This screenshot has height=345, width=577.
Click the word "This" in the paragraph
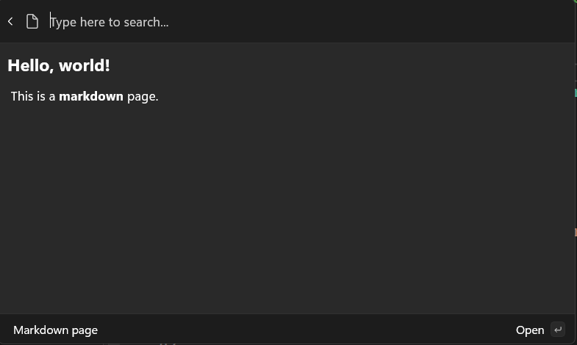22,96
